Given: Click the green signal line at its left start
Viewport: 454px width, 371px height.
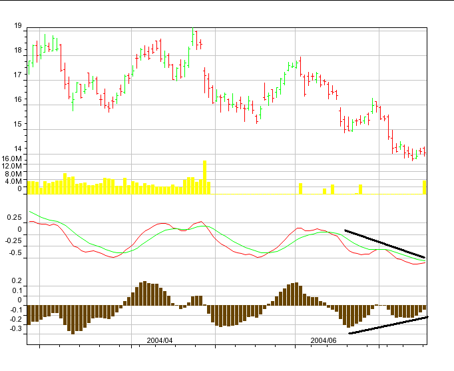Looking at the screenshot, I should coord(30,212).
